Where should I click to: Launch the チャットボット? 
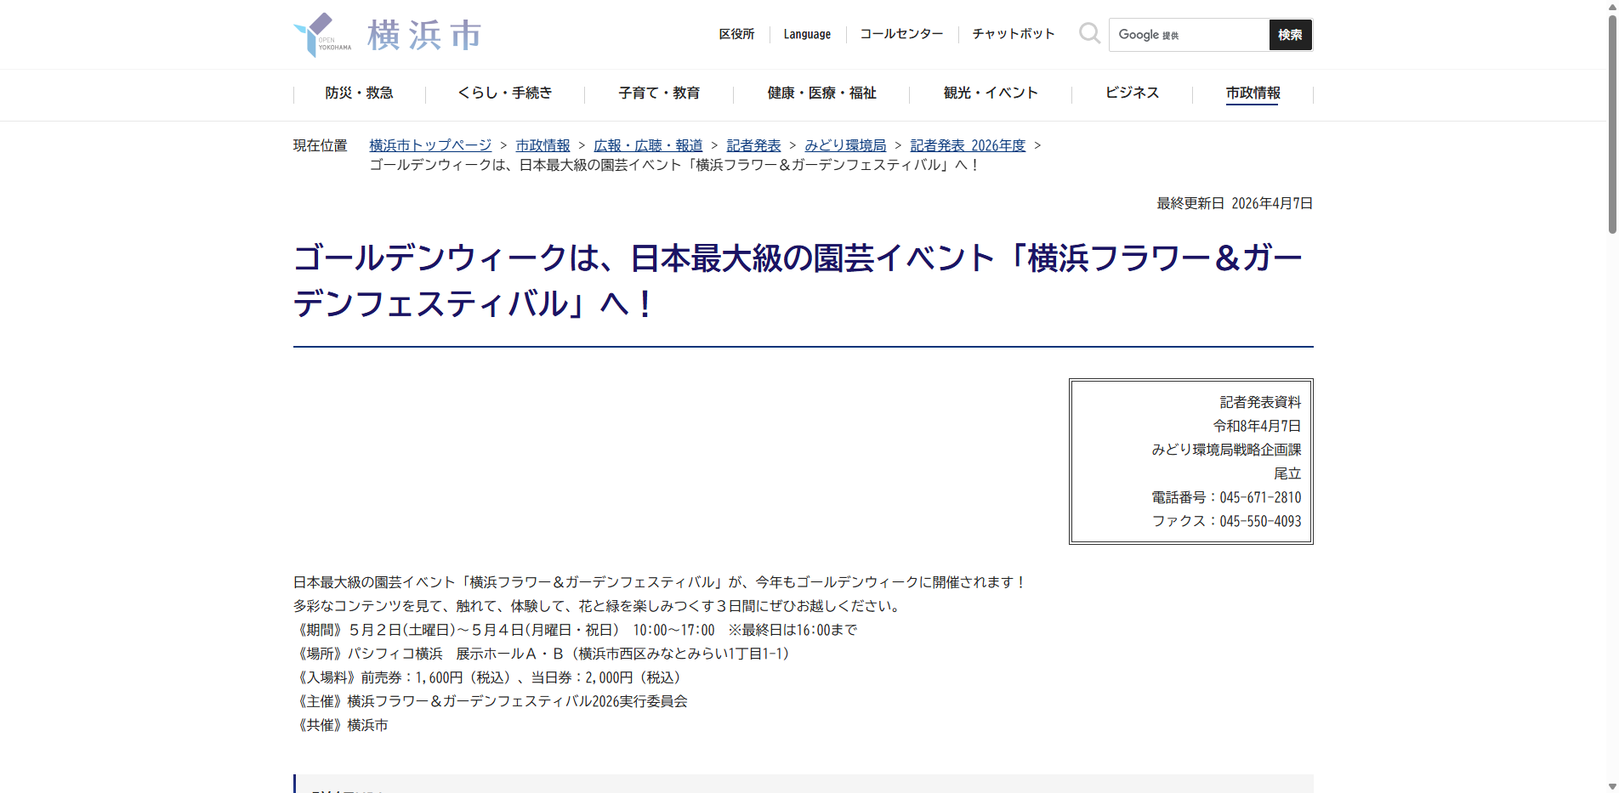click(1012, 34)
